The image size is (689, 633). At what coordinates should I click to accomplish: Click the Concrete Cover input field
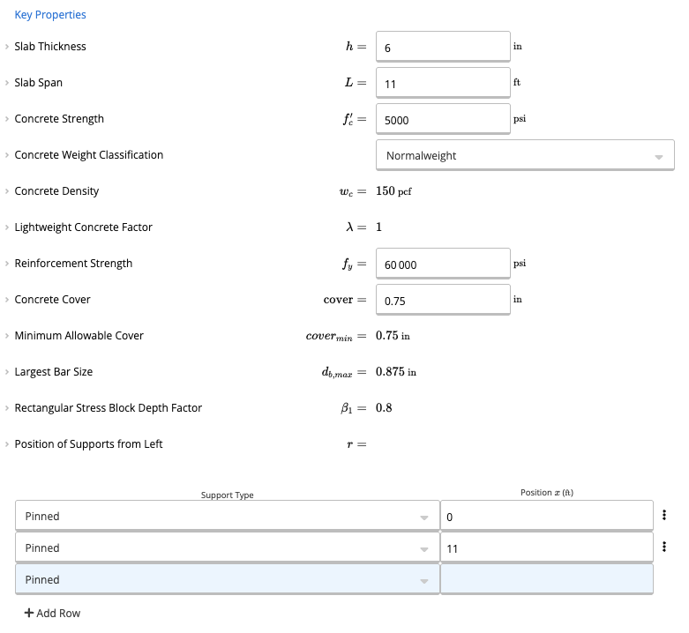tap(443, 300)
